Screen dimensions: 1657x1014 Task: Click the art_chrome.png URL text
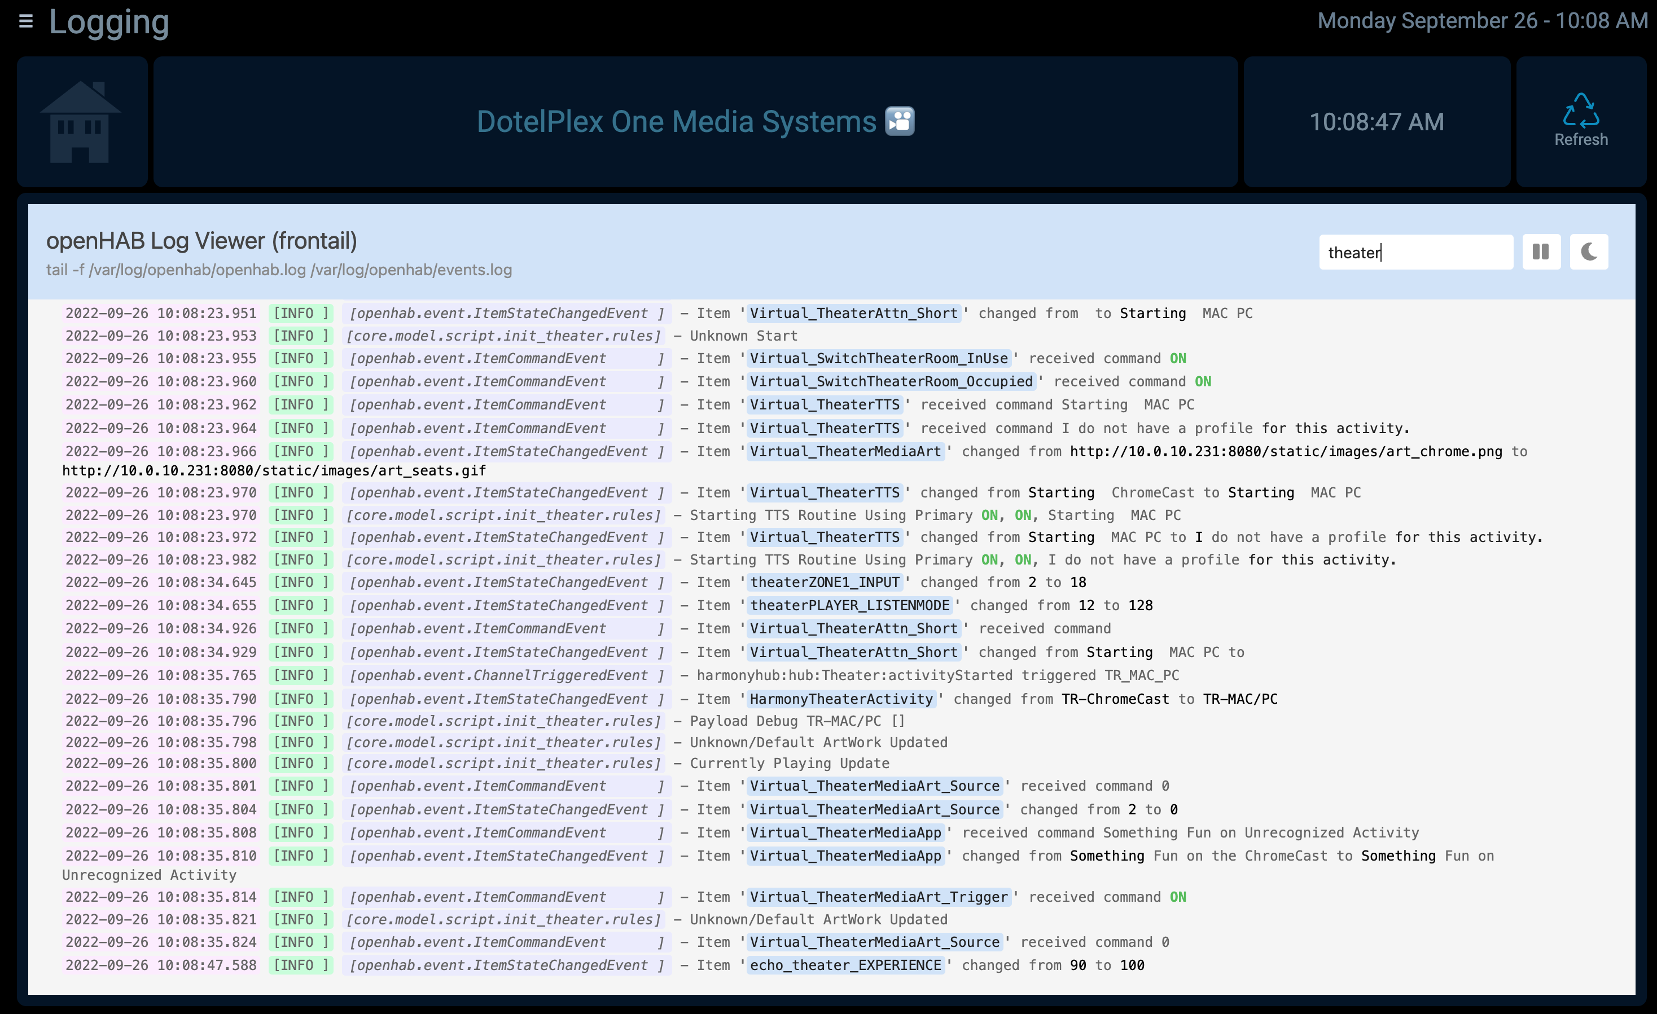[x=1286, y=451]
